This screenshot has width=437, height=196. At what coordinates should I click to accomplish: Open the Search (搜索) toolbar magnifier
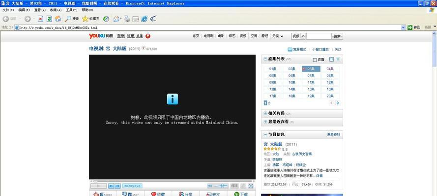tap(72, 19)
